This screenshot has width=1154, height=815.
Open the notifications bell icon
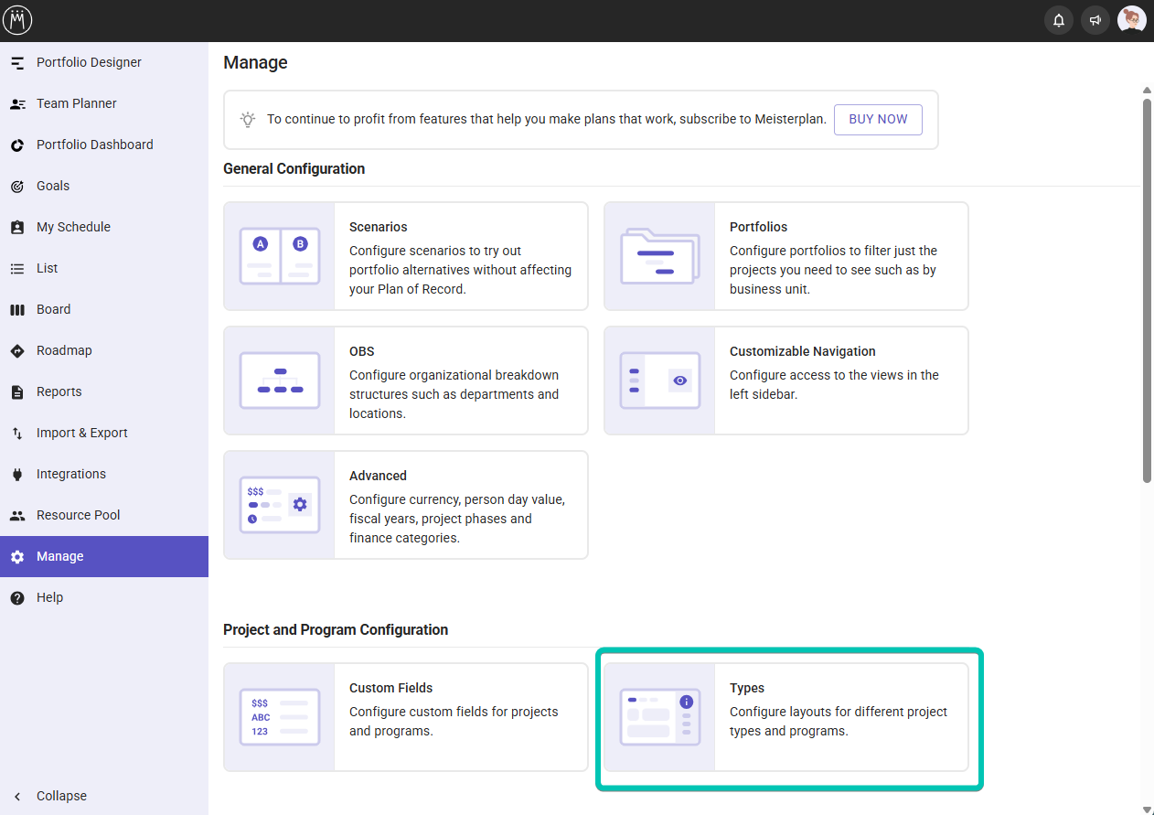1058,20
